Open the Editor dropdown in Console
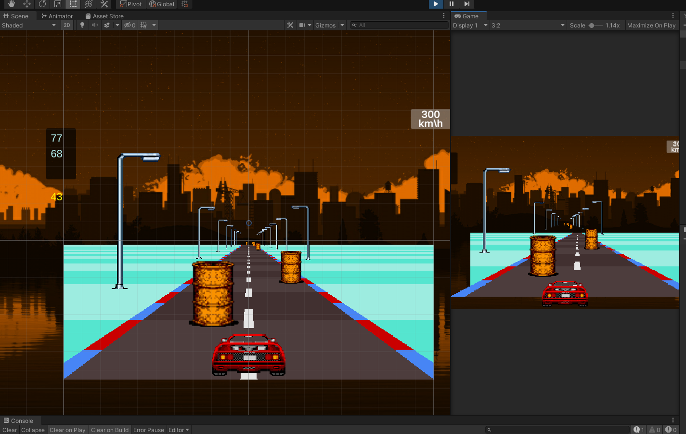This screenshot has height=434, width=686. pos(179,430)
